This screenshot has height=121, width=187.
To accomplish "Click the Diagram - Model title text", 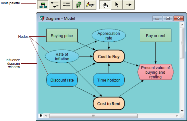I will tap(60, 18).
